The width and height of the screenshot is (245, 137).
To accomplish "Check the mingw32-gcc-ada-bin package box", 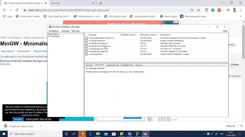I will pyautogui.click(x=87, y=43).
